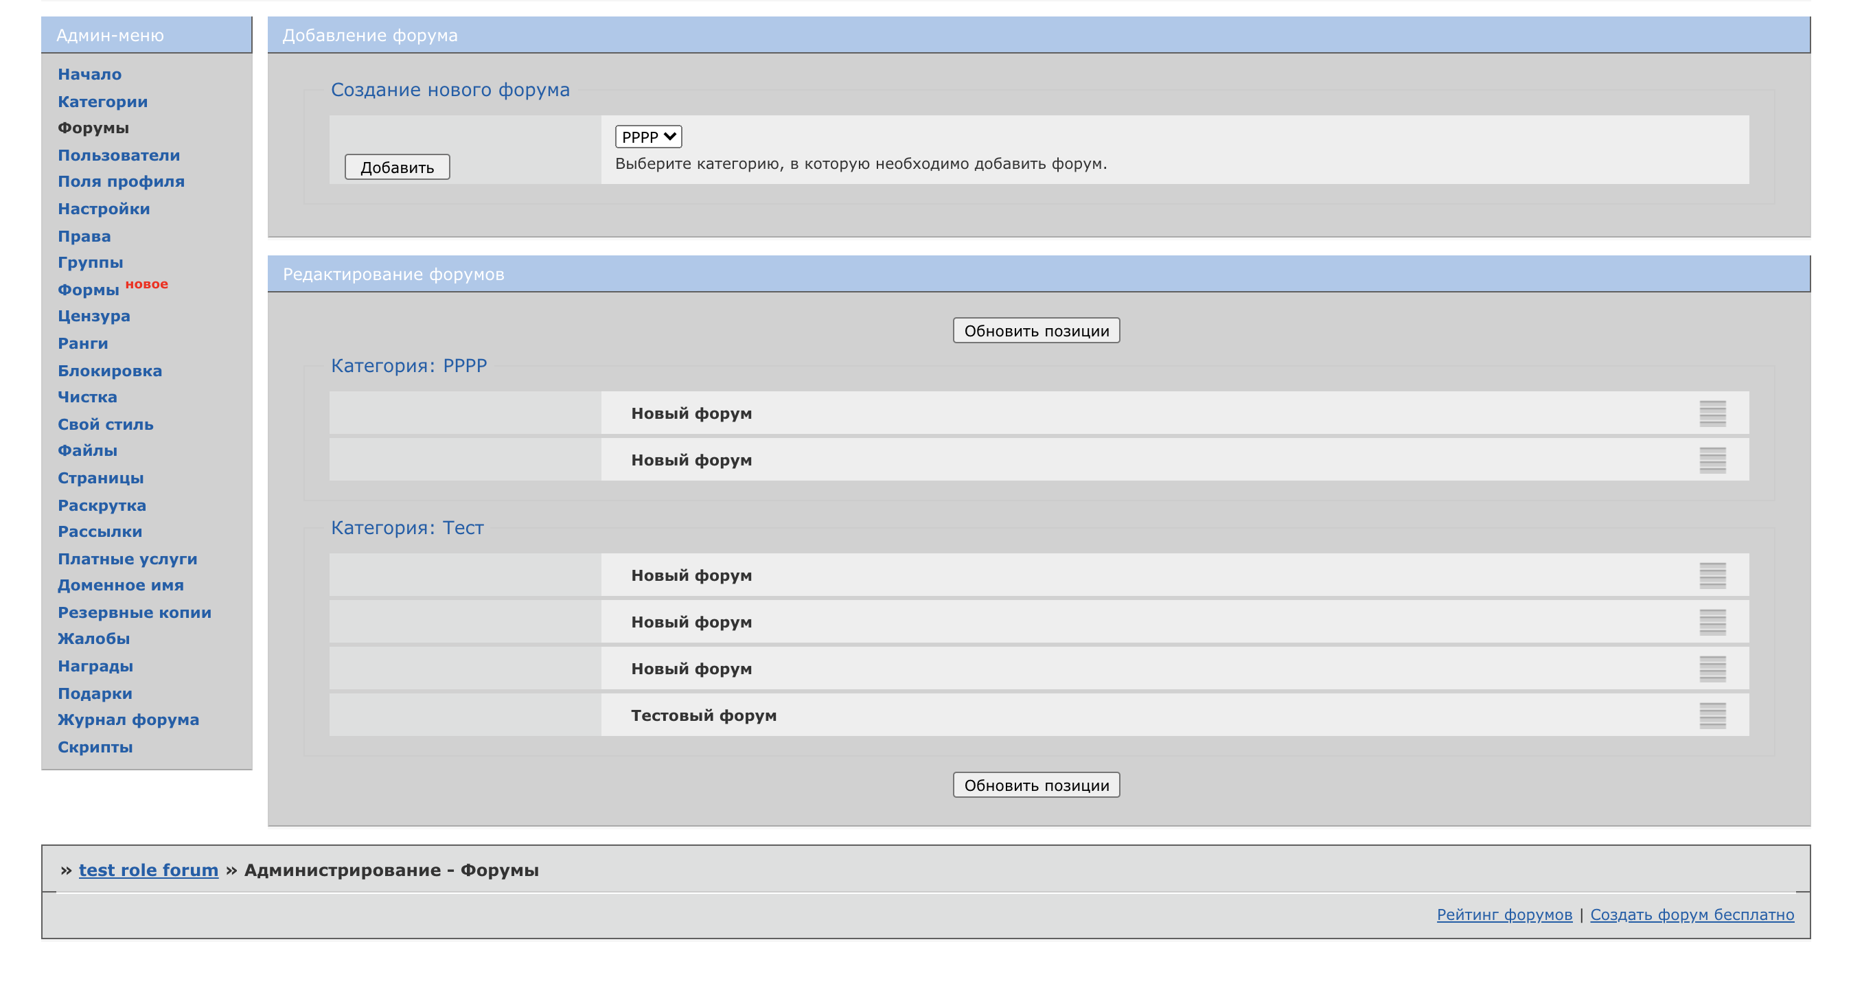Open Цензура in the admin menu
Viewport: 1851px width, 990px height.
(93, 316)
